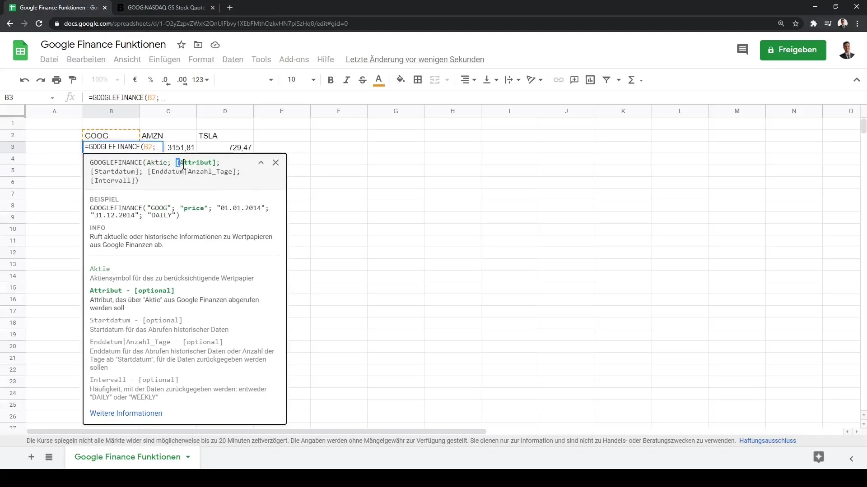Click the print icon

[56, 80]
